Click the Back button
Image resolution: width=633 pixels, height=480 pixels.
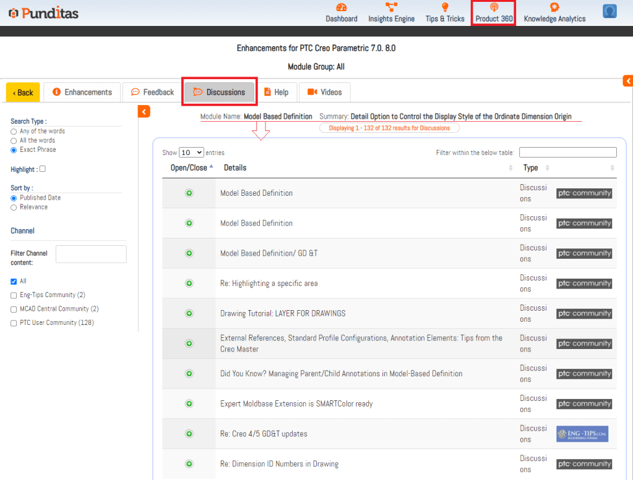(23, 93)
